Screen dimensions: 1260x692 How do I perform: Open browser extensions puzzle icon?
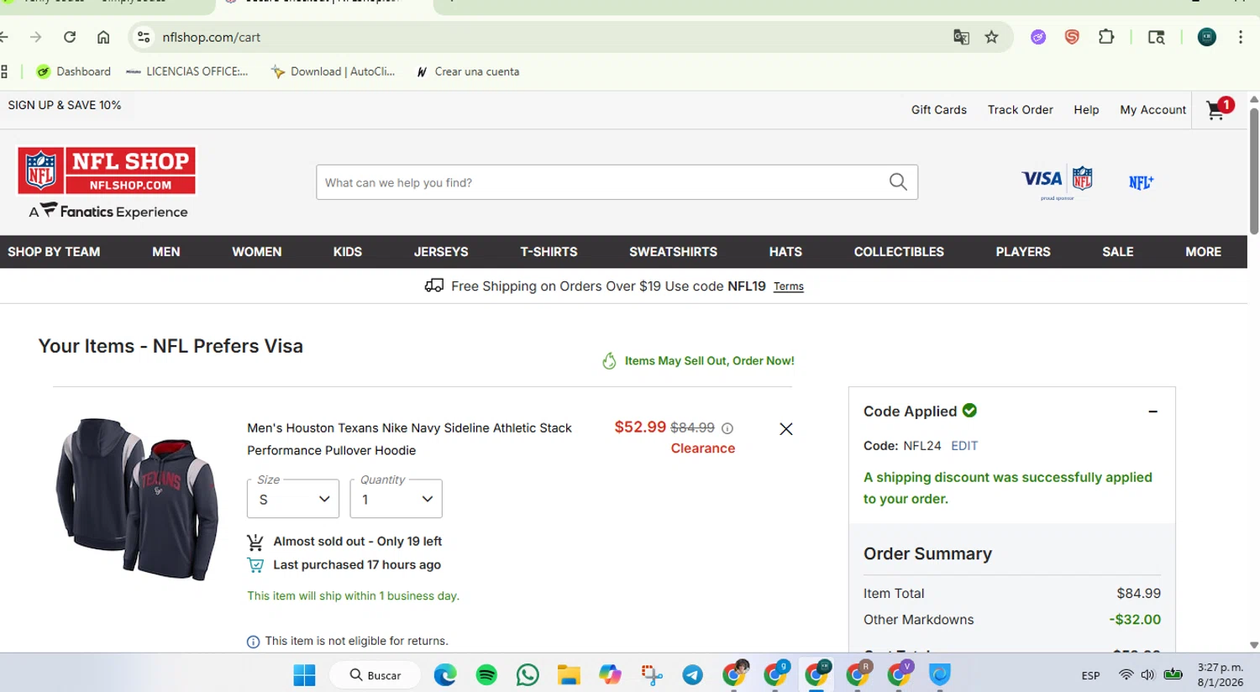tap(1106, 37)
